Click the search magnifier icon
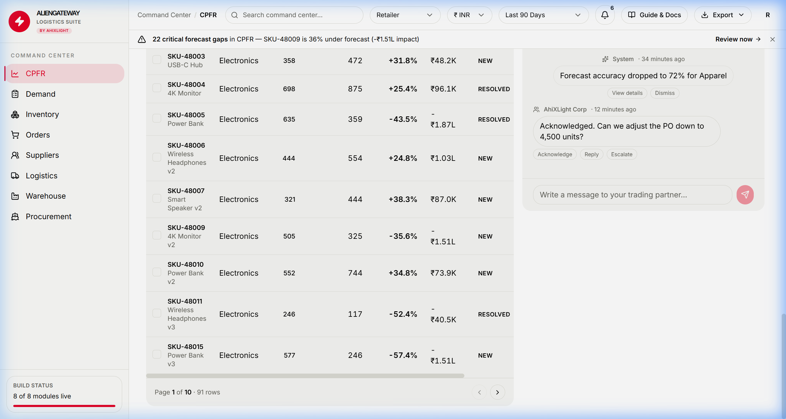Screen dimensions: 786x419 point(234,15)
